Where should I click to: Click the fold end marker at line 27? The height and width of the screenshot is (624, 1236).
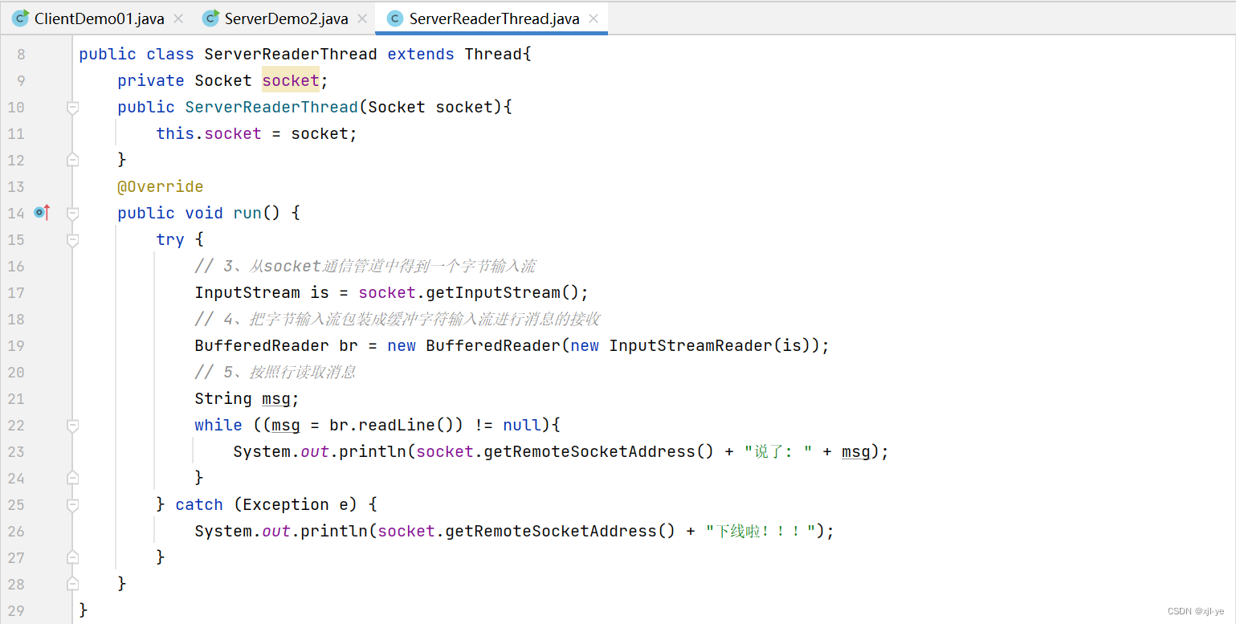coord(72,557)
